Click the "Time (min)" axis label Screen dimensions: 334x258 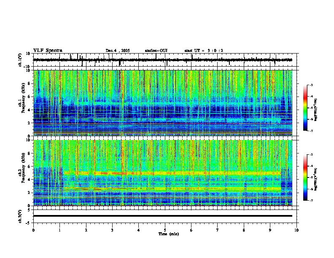tap(169, 234)
